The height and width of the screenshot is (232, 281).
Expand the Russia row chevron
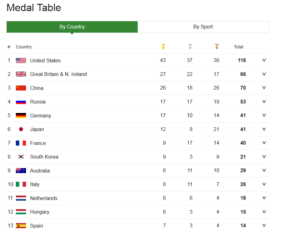pyautogui.click(x=264, y=102)
